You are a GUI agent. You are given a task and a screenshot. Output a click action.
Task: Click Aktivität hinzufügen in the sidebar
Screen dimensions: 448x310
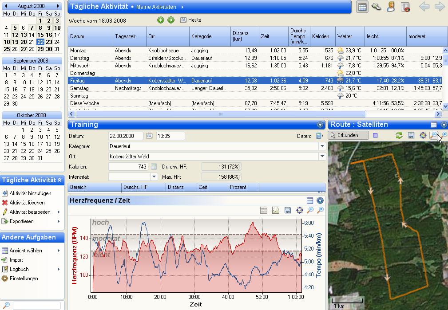(30, 193)
